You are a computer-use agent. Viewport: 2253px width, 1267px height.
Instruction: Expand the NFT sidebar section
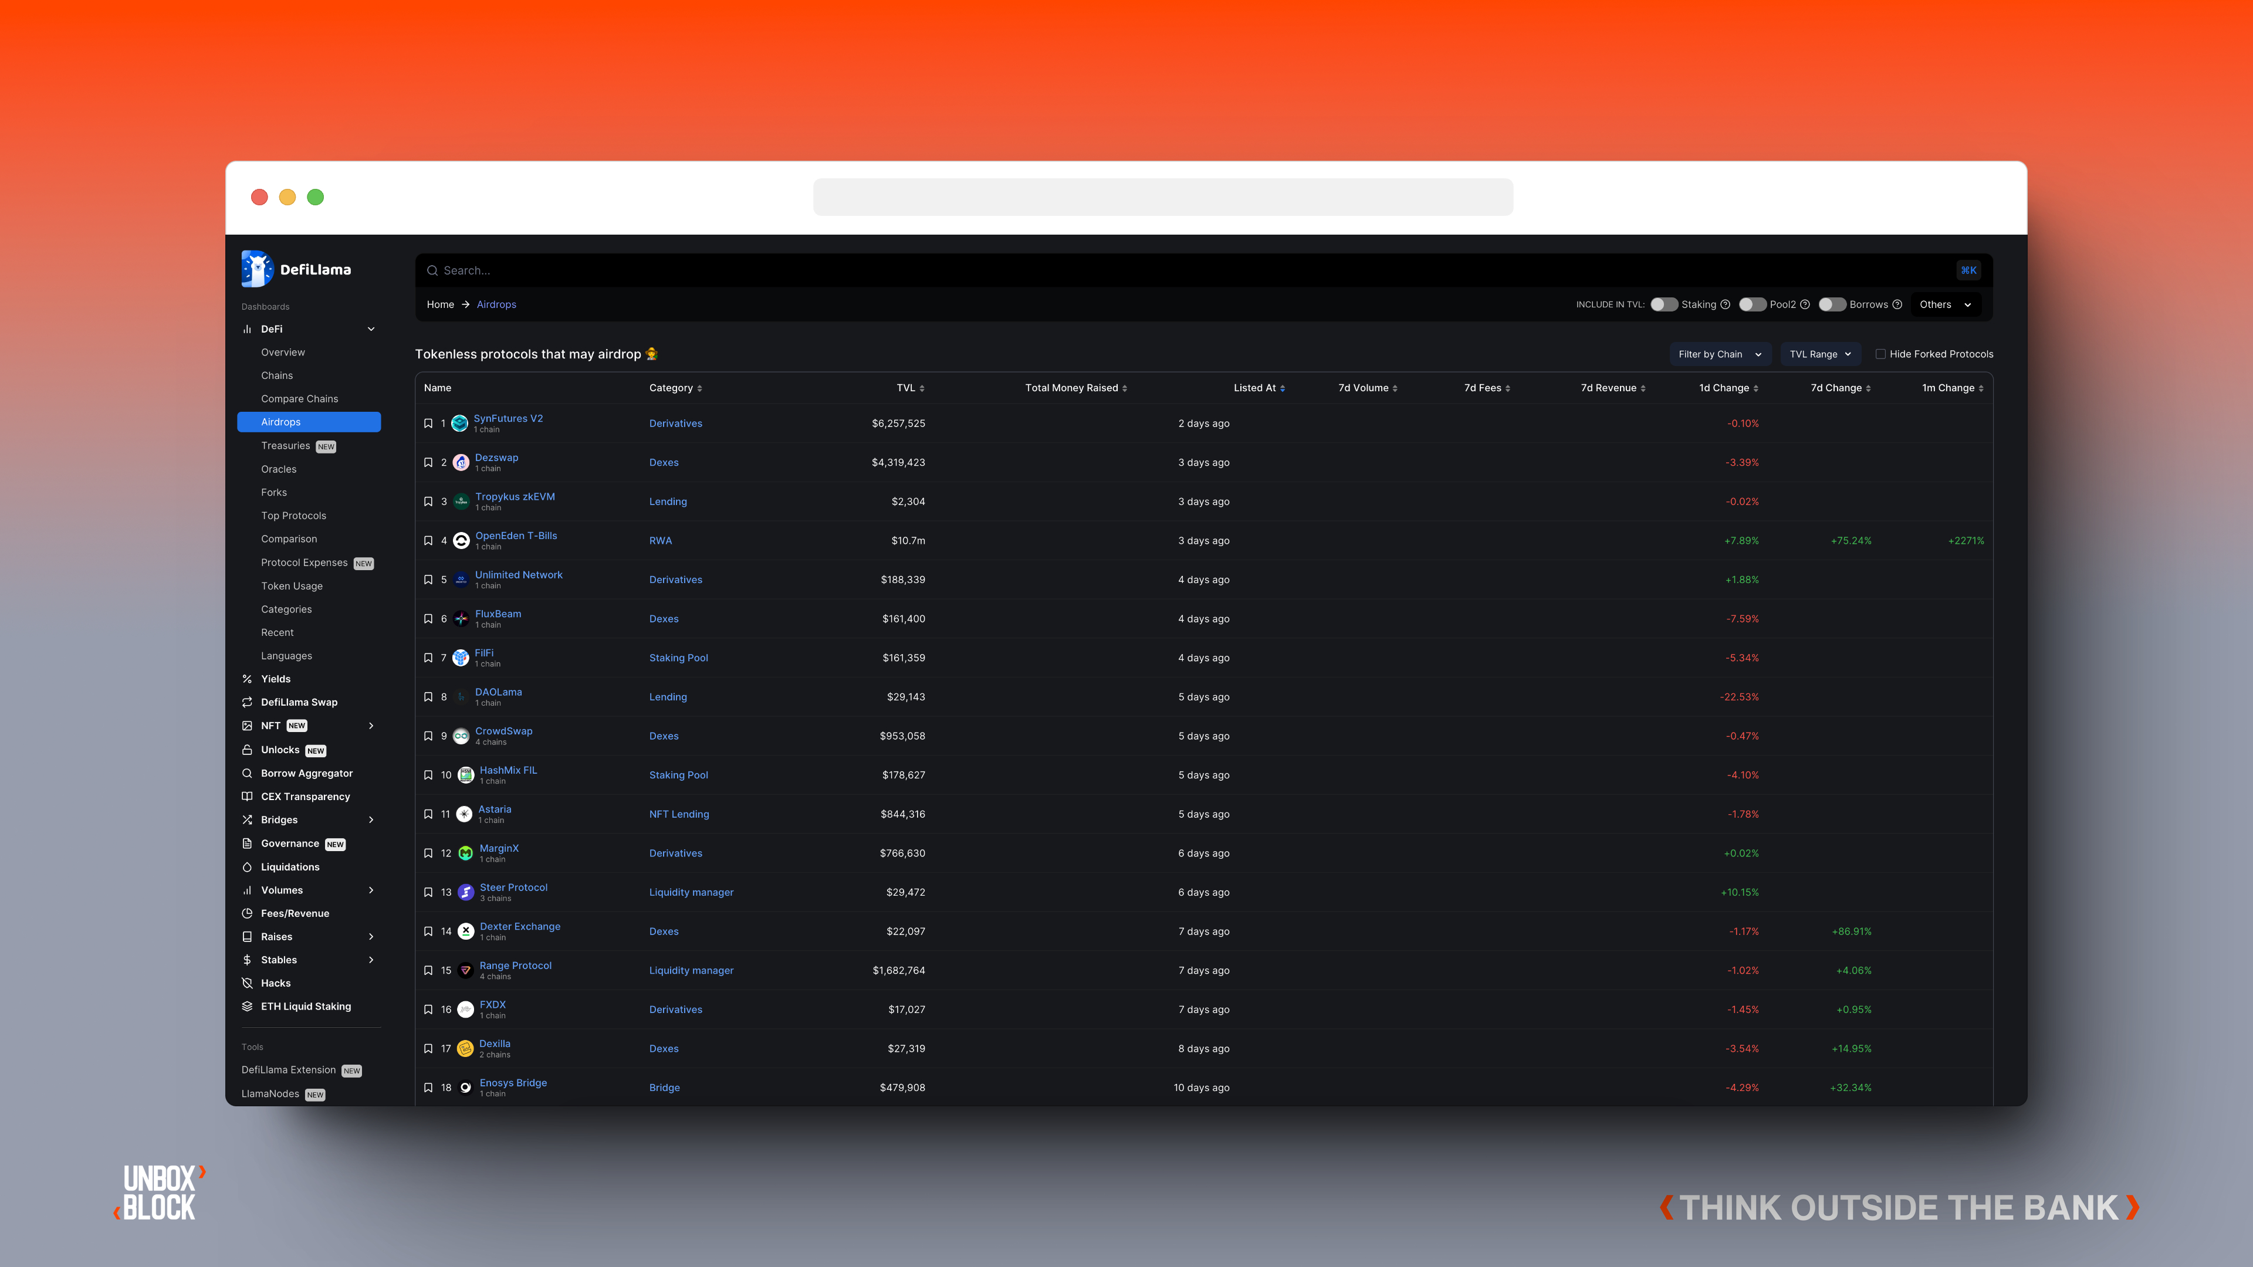coord(371,726)
